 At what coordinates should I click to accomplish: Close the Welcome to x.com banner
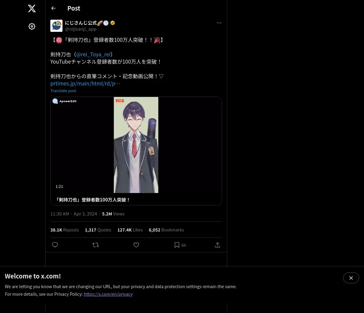351,278
